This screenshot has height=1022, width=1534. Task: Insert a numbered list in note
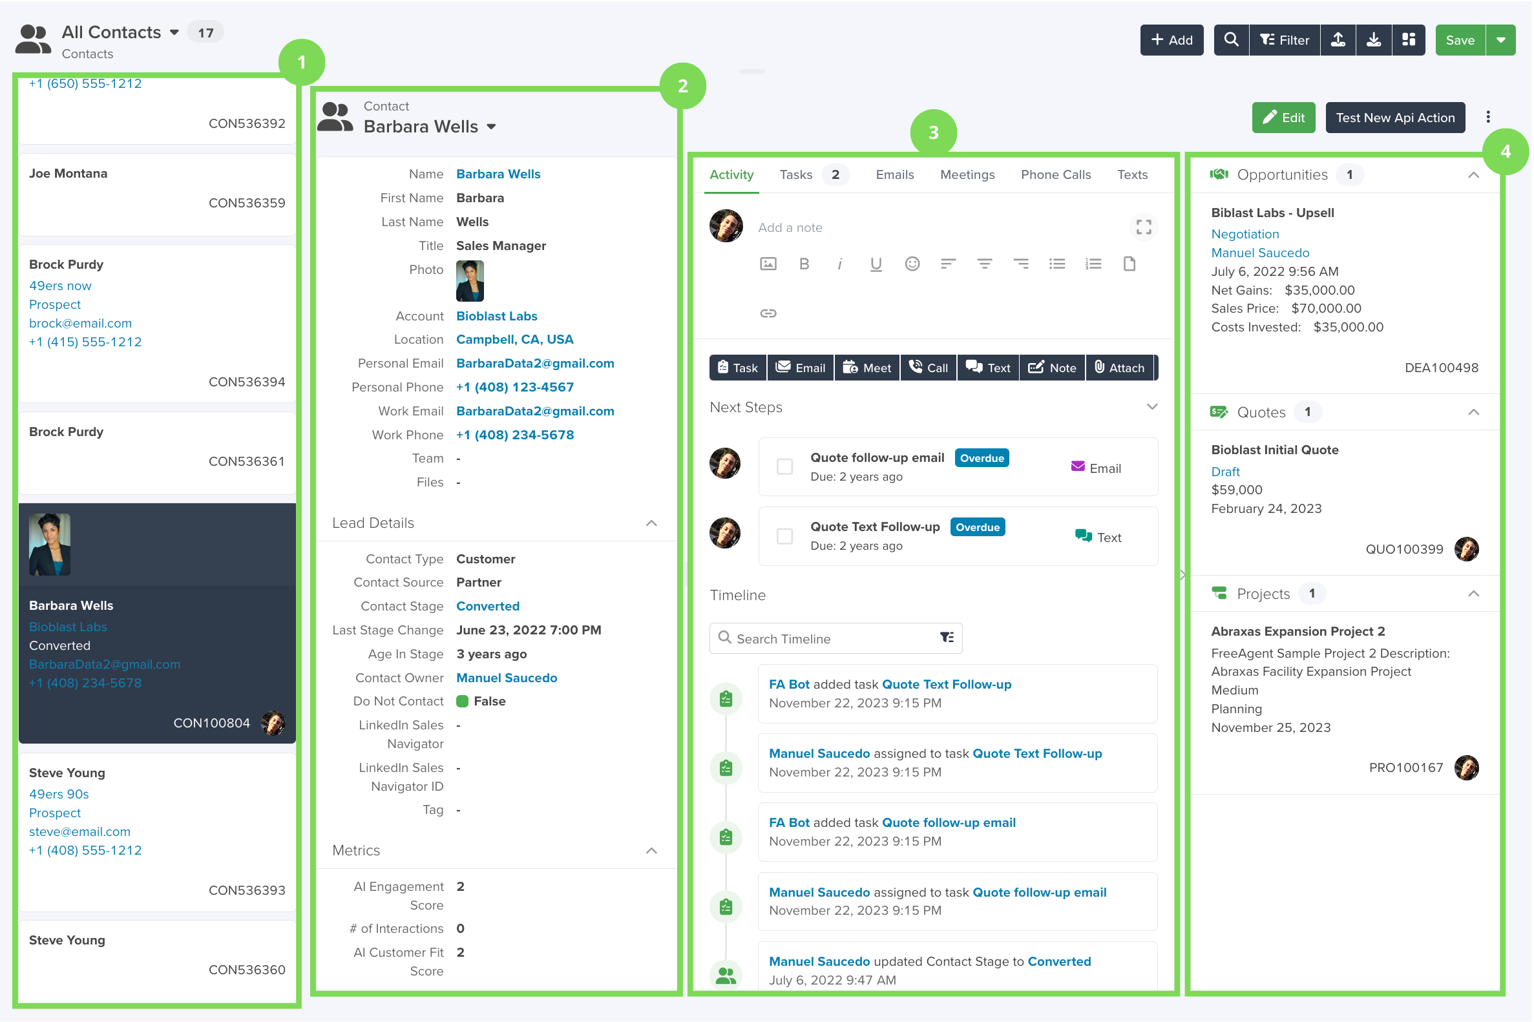coord(1093,264)
